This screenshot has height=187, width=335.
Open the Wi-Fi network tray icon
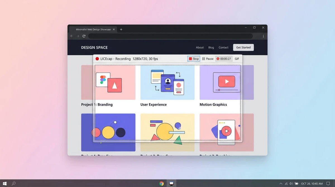(286, 184)
